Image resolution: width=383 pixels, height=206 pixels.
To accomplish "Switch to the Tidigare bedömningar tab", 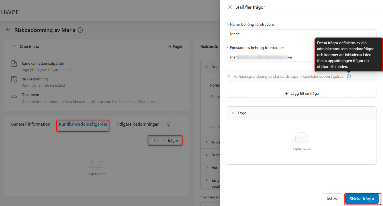I will pyautogui.click(x=137, y=124).
